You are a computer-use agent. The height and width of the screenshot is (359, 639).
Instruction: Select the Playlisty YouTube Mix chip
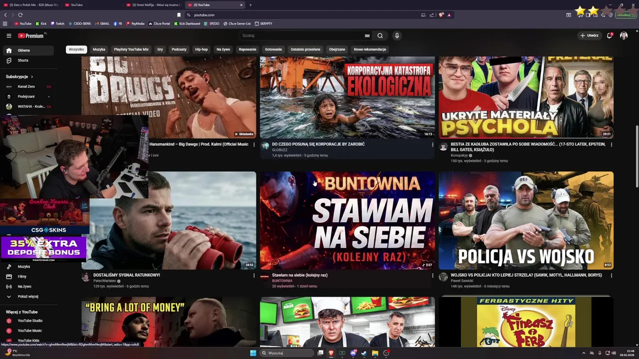131,49
